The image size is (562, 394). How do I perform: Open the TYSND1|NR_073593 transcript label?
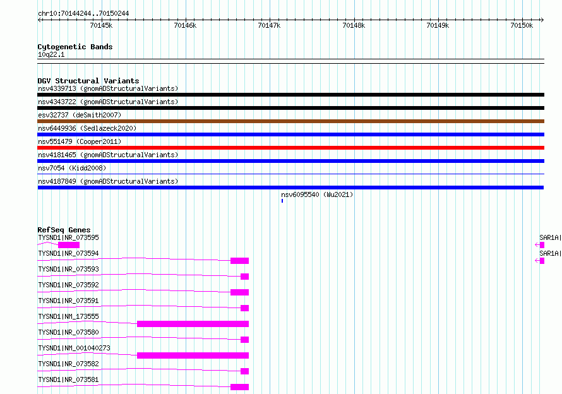pyautogui.click(x=68, y=269)
